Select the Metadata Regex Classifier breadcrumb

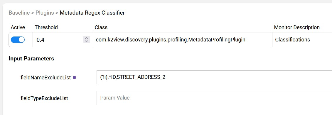(92, 13)
